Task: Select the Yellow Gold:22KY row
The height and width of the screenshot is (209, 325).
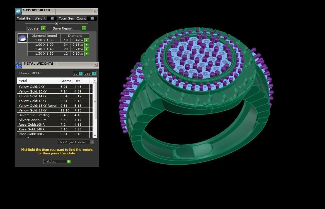Action: 55,110
